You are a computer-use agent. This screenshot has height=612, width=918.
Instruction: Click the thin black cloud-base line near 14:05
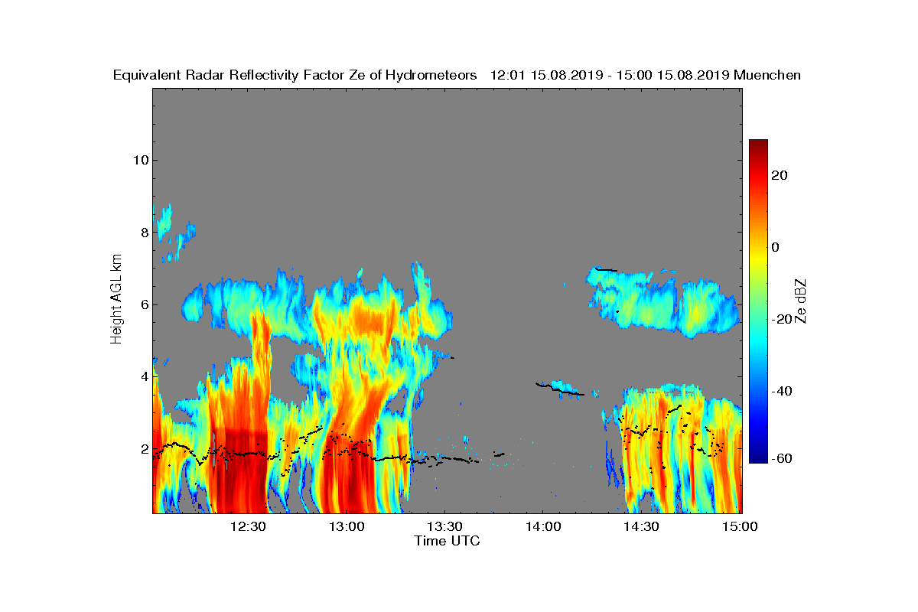click(x=559, y=389)
